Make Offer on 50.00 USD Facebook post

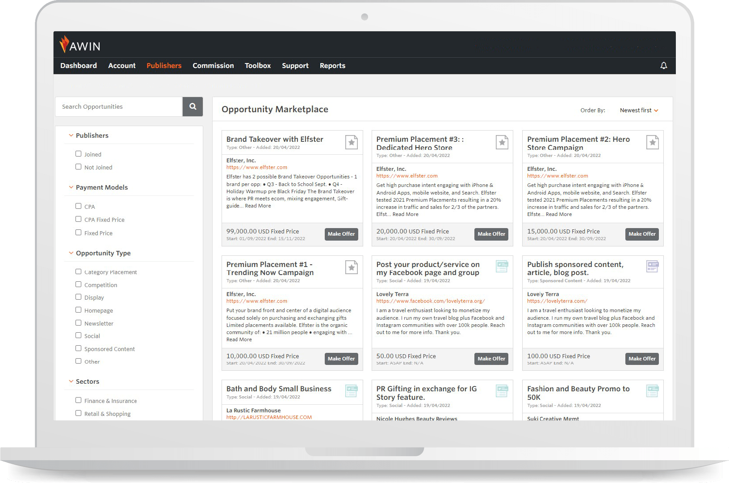491,359
